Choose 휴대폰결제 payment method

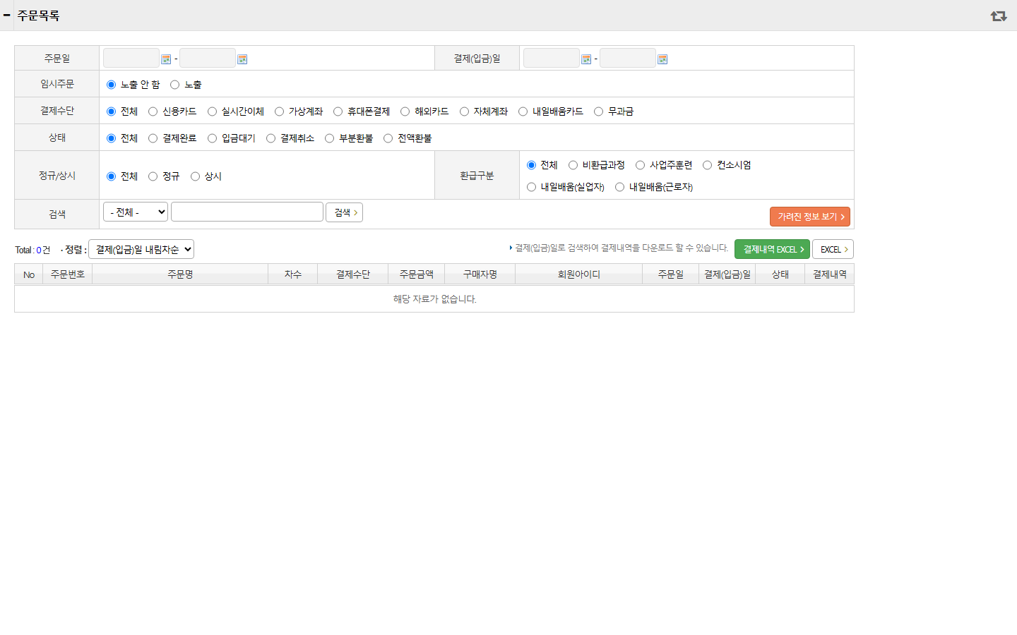[338, 111]
